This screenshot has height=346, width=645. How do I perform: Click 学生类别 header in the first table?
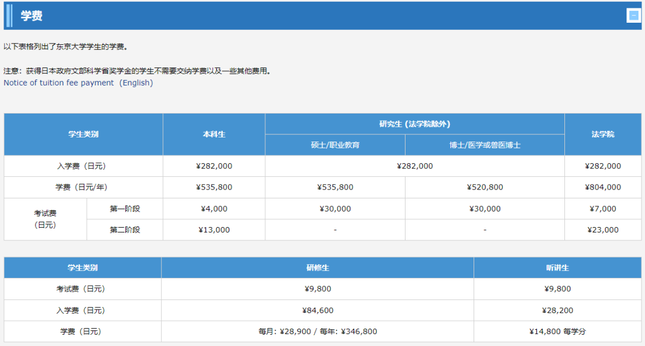[x=84, y=134]
